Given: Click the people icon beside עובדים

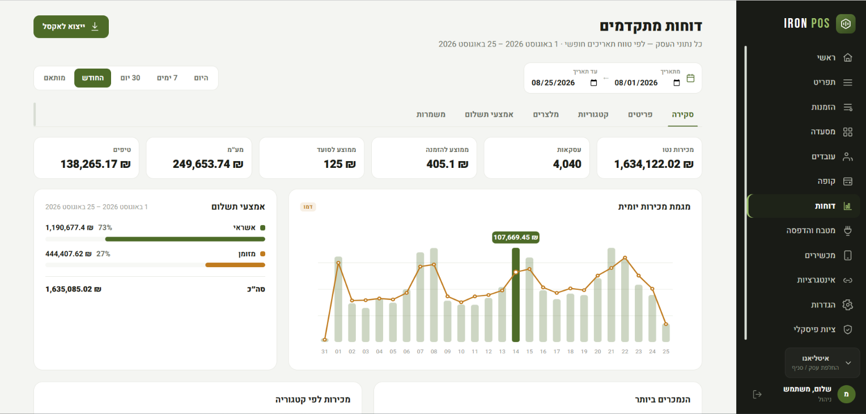Looking at the screenshot, I should coord(848,157).
